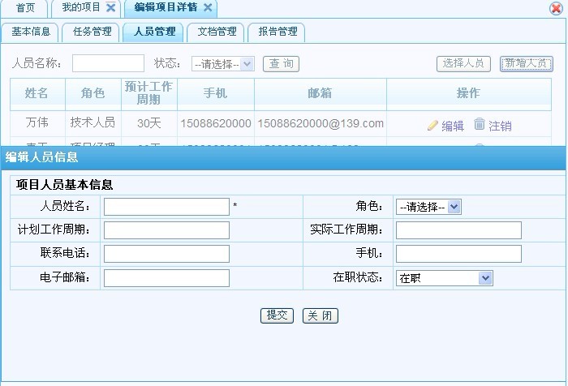568x386 pixels.
Task: Click the red close icon at top right
Action: pyautogui.click(x=556, y=8)
